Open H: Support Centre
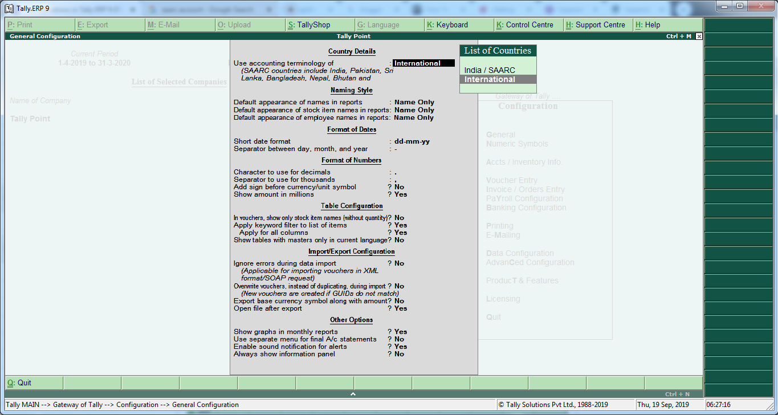This screenshot has height=415, width=778. [599, 25]
